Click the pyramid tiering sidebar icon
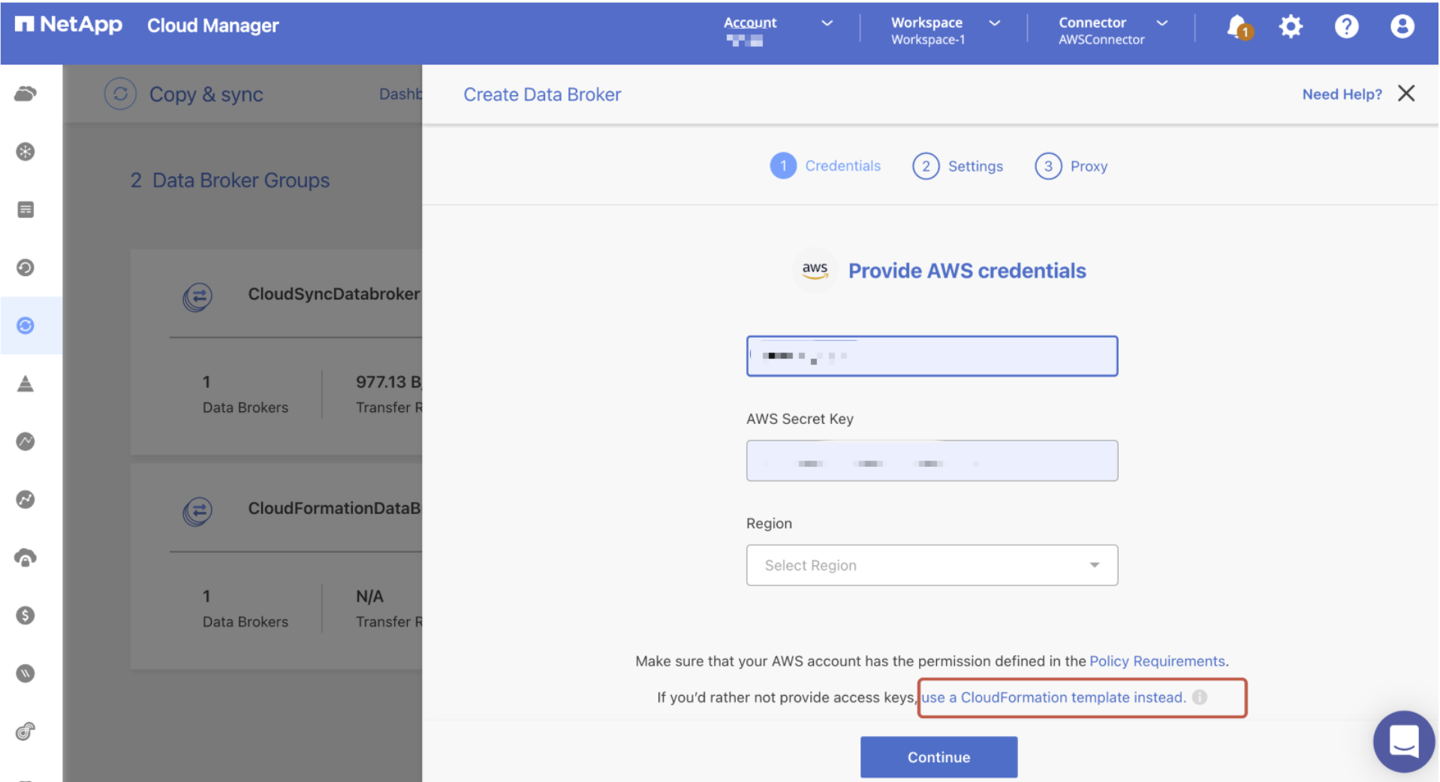1440x782 pixels. tap(26, 383)
